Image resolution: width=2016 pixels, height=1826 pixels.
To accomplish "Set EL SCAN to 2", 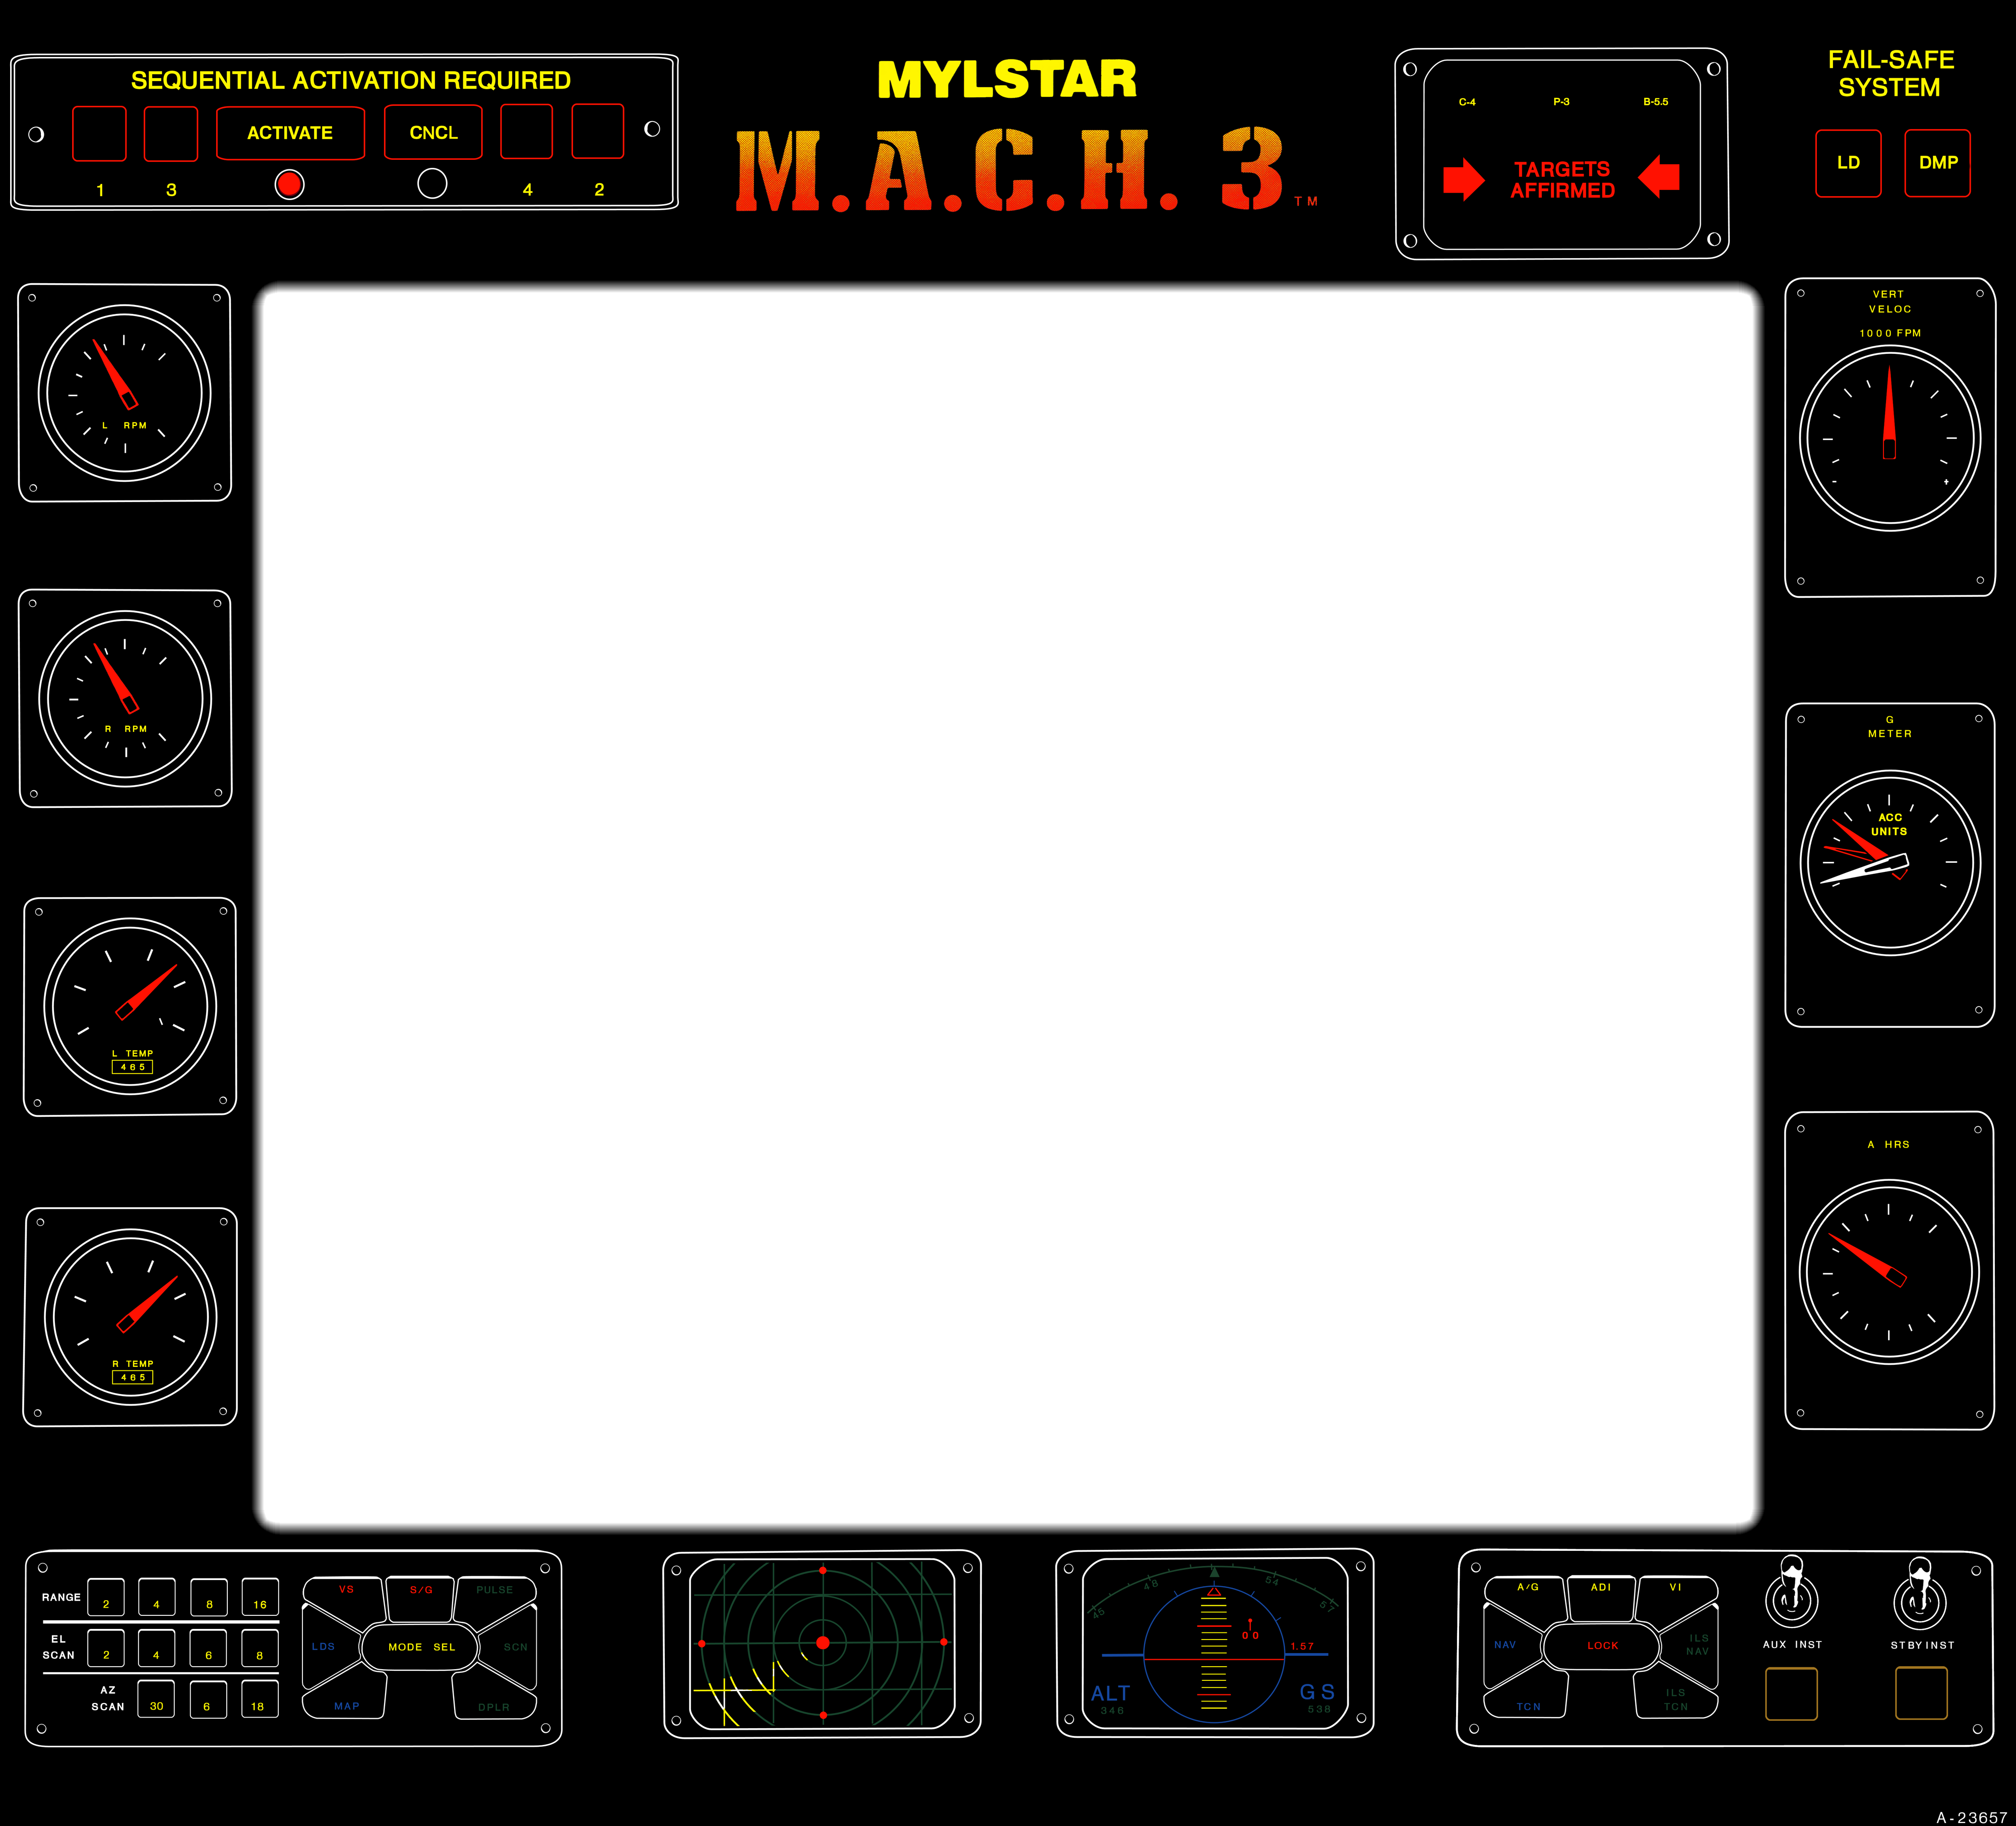I will [106, 1648].
